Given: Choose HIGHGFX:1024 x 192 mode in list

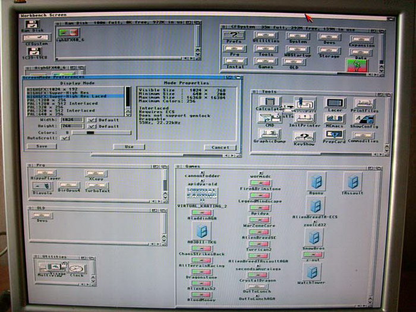Looking at the screenshot, I should (x=59, y=88).
